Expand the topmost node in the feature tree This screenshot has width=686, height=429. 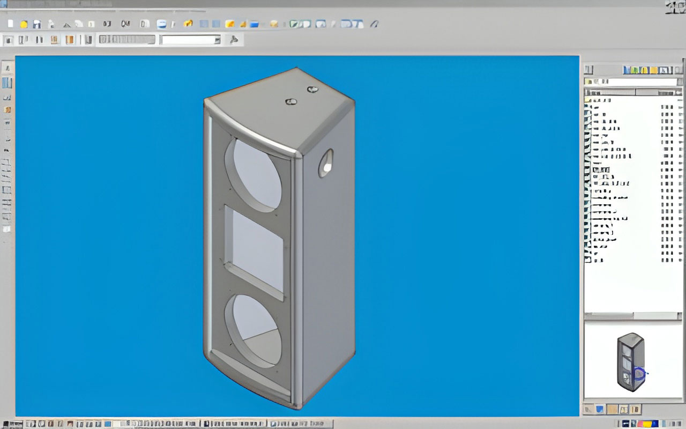point(588,100)
